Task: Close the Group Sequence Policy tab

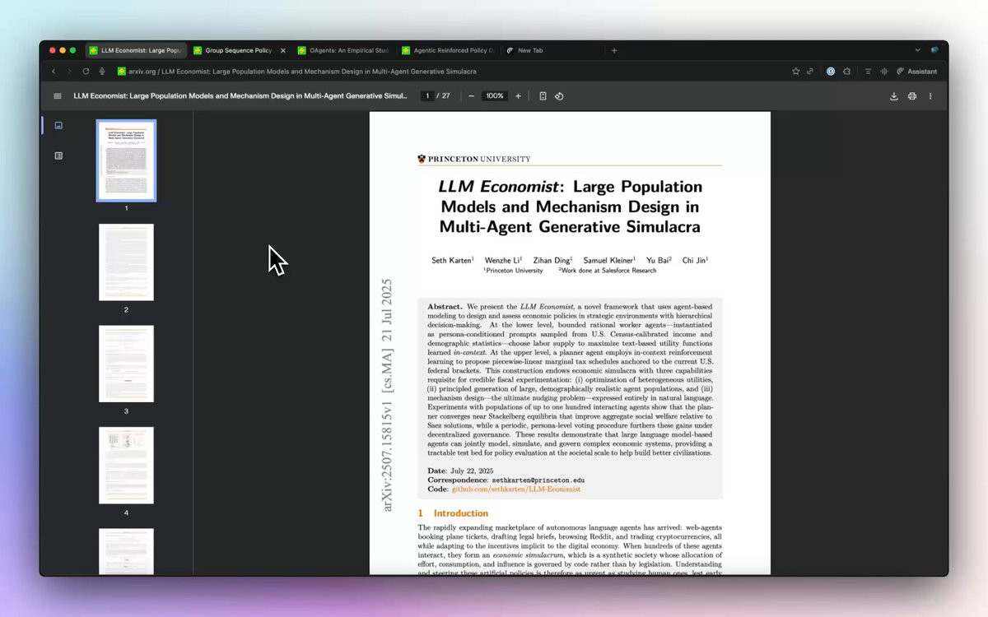Action: point(283,50)
